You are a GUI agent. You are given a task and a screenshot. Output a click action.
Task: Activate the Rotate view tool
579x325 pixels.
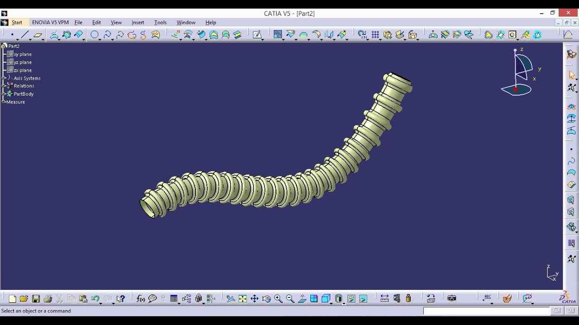[x=266, y=298]
